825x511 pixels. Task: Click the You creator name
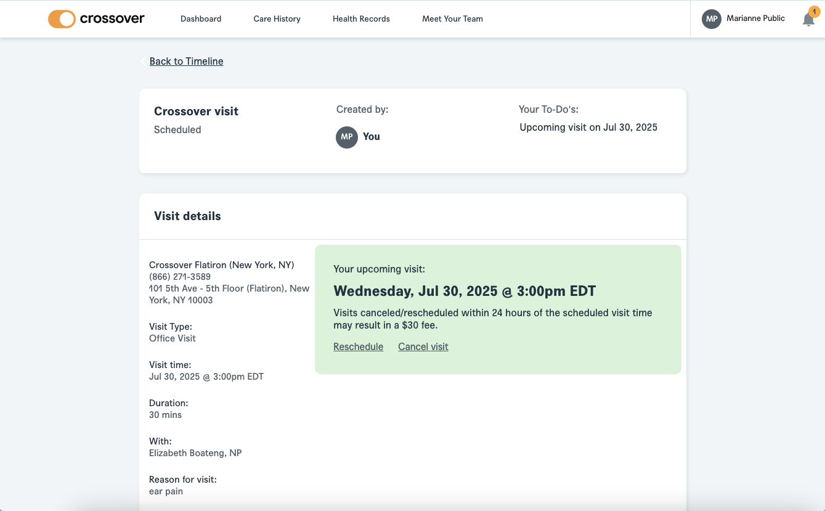[372, 137]
